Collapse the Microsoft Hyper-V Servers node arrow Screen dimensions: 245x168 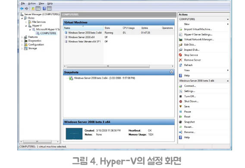[x=30, y=29]
